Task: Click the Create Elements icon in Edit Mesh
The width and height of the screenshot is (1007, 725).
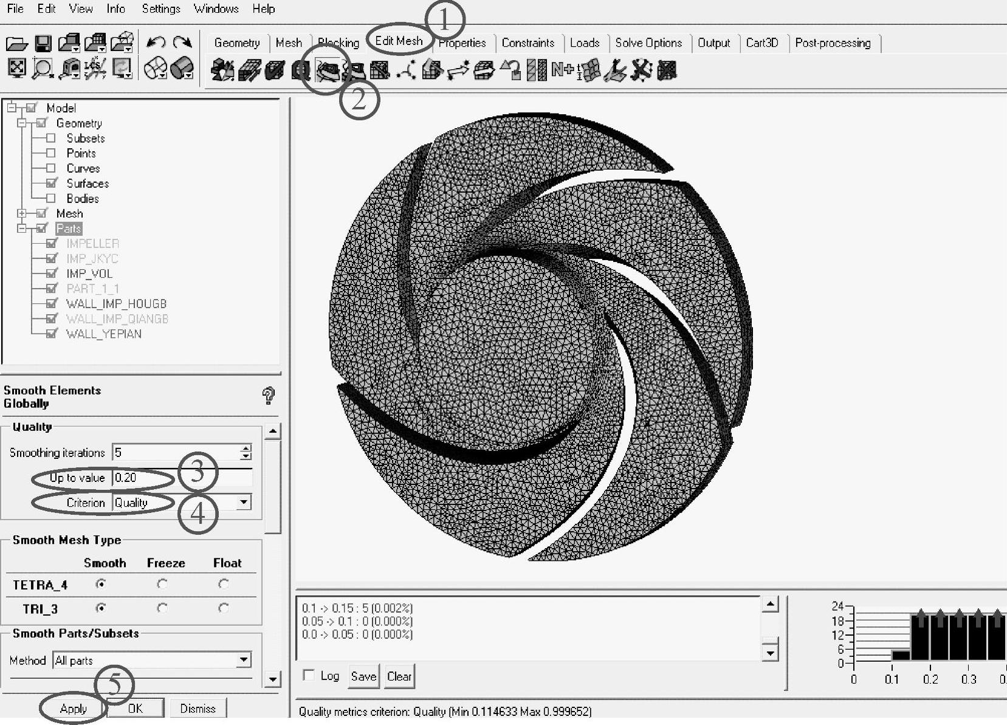Action: tap(222, 70)
